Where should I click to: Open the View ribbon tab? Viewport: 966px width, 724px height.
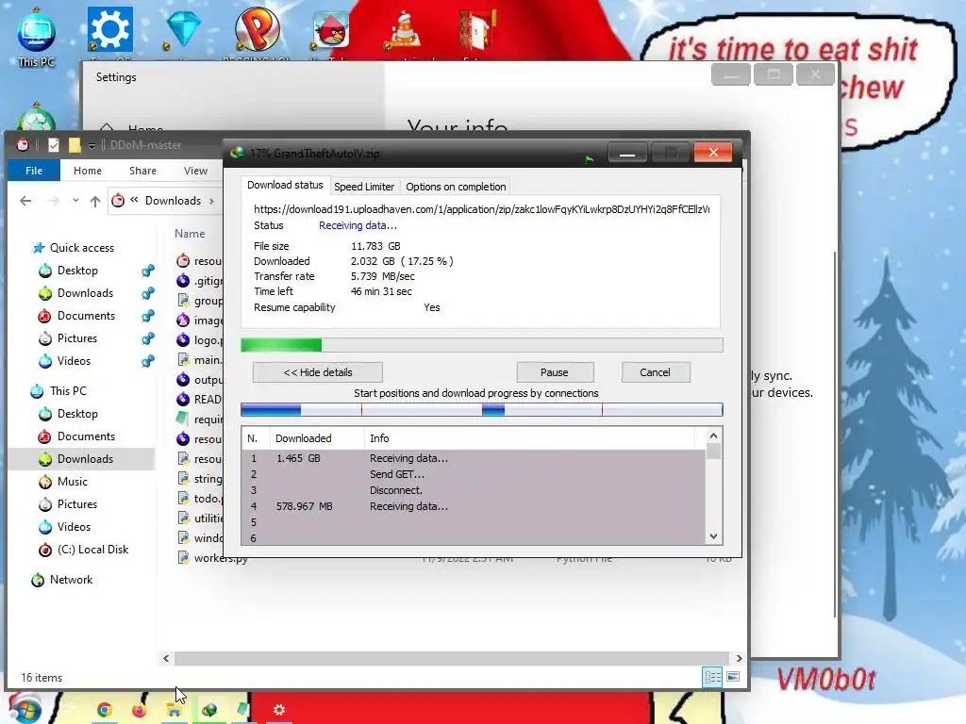click(195, 171)
